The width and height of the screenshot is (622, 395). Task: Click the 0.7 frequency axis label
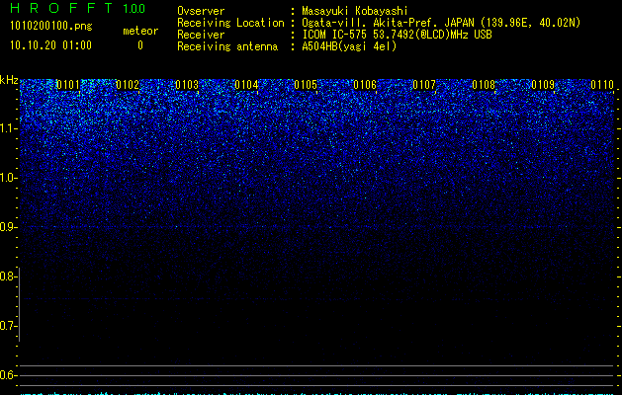(8, 326)
